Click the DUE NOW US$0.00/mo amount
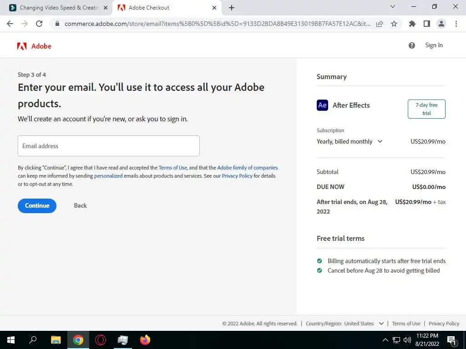This screenshot has width=466, height=349. point(429,187)
